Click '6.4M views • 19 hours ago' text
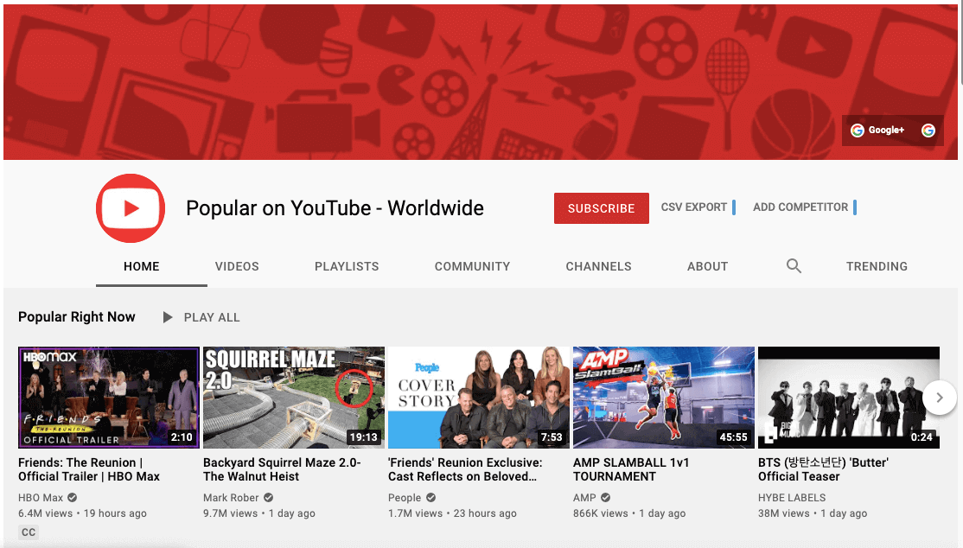This screenshot has height=548, width=963. pos(82,513)
